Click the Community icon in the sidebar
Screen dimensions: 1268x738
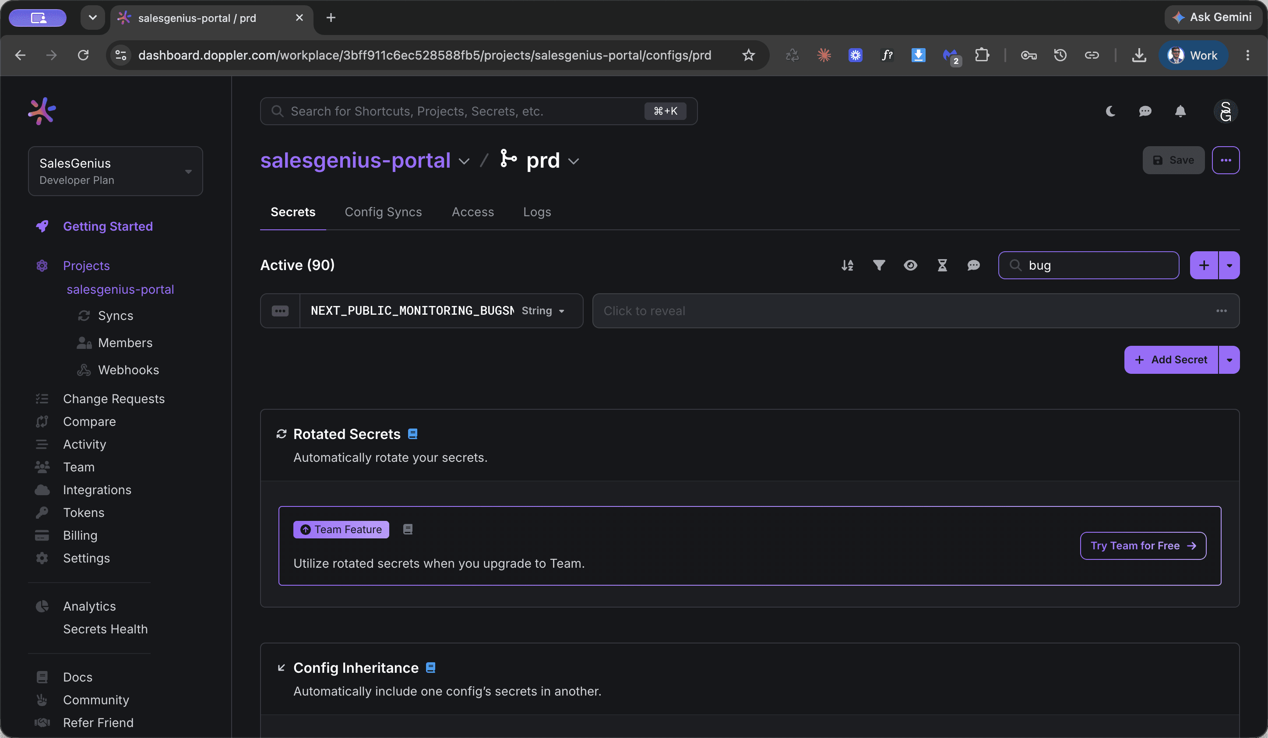coord(42,700)
